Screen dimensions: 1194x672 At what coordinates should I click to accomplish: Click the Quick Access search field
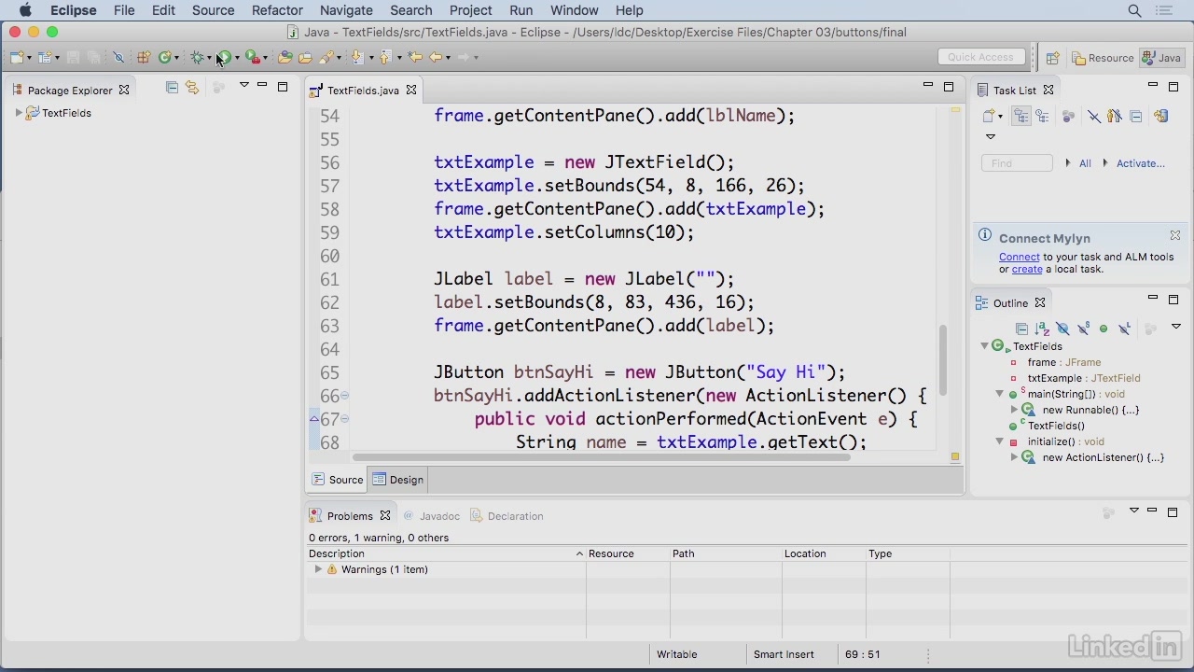[980, 57]
